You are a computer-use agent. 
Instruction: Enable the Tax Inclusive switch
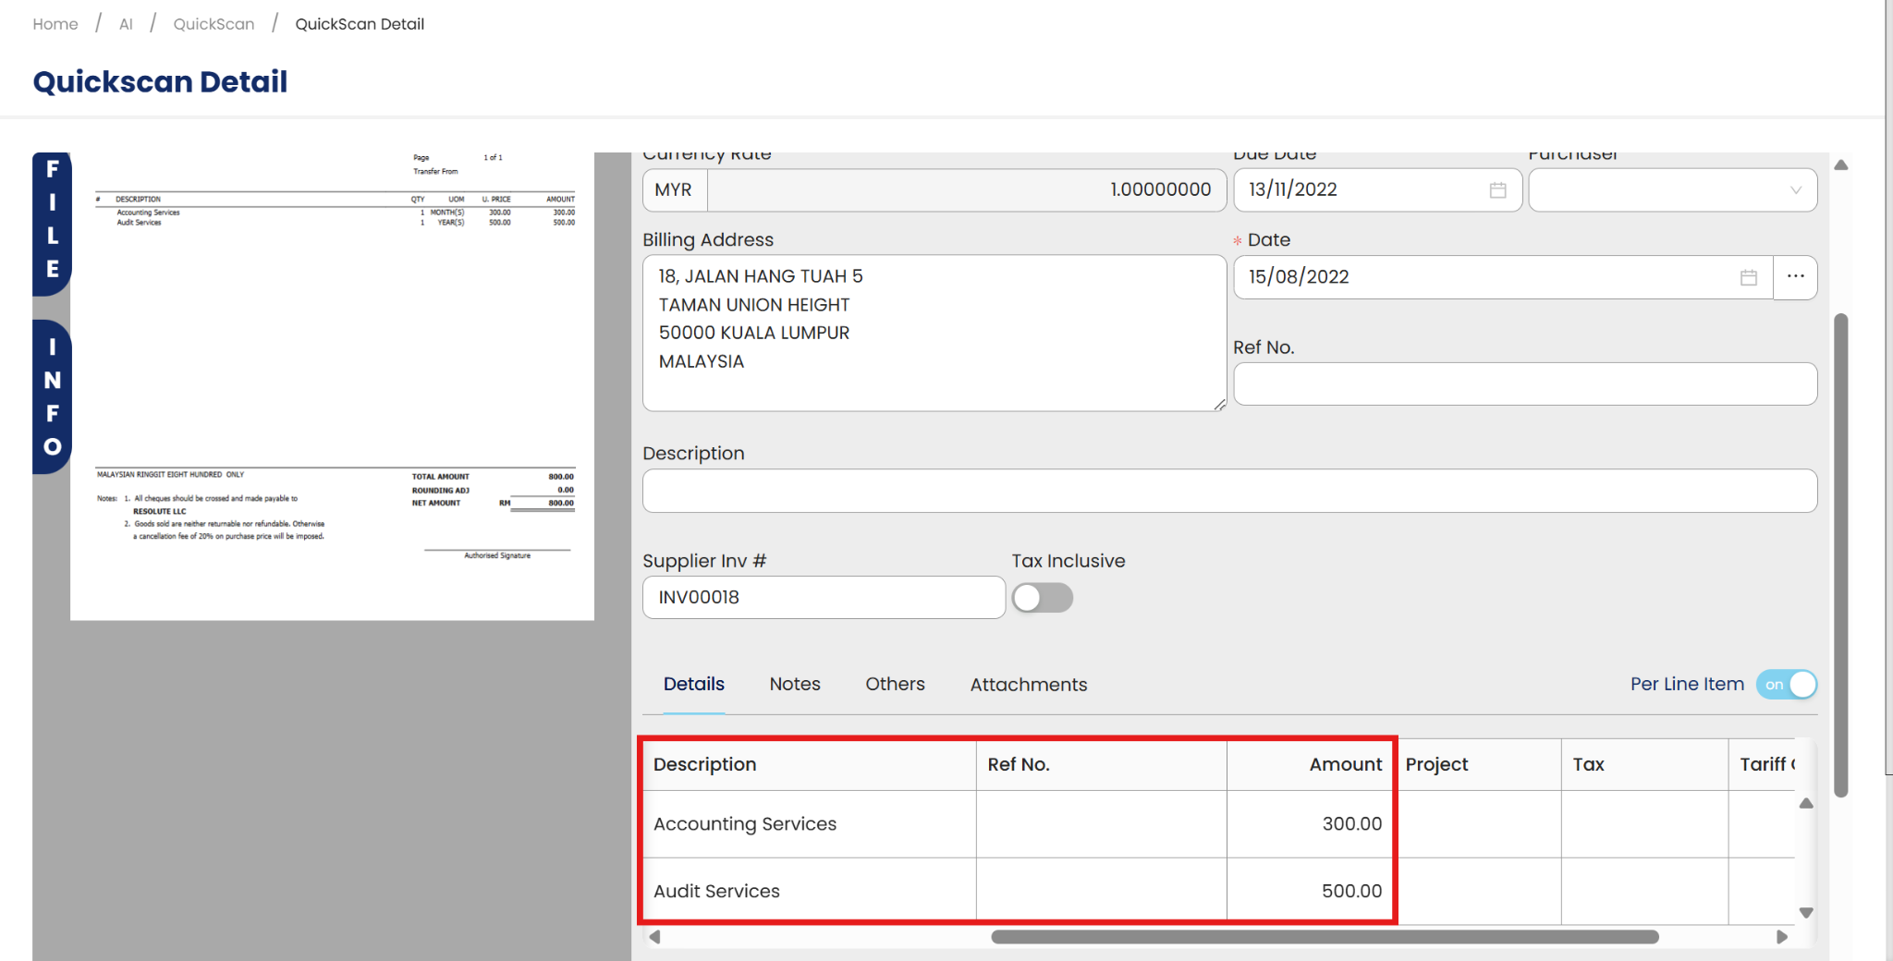coord(1042,599)
